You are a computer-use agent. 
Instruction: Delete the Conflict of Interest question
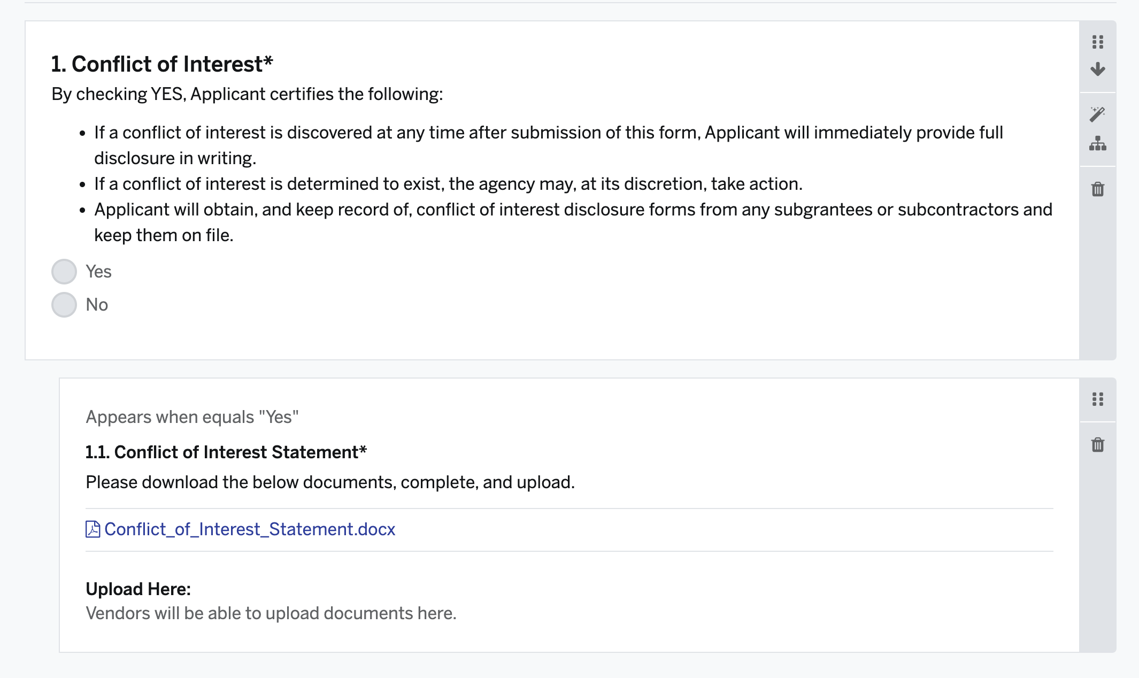pyautogui.click(x=1098, y=189)
